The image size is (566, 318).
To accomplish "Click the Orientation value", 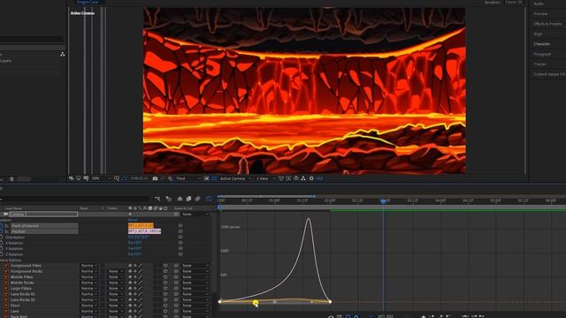I will coord(138,238).
